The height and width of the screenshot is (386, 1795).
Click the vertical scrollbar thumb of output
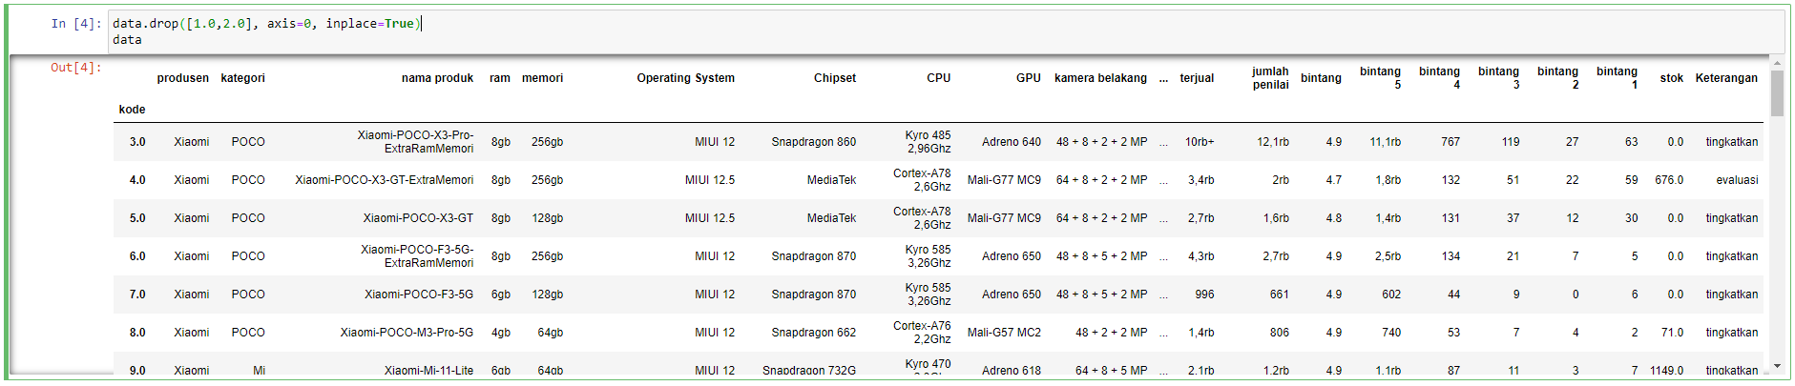[1776, 93]
